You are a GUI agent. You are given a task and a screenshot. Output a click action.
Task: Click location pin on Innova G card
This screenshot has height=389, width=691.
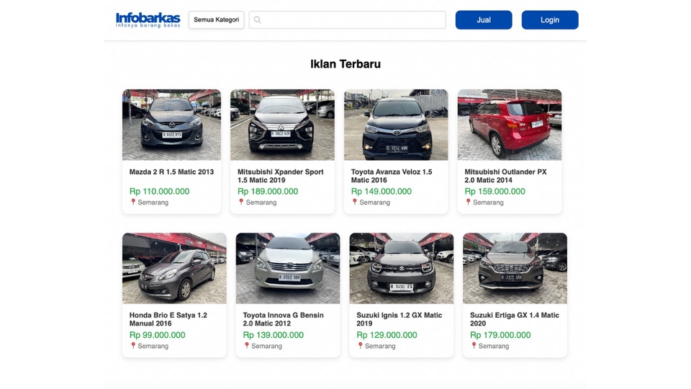(x=247, y=346)
